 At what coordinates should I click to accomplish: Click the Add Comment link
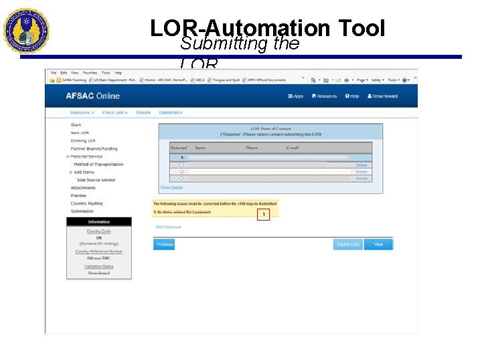(x=168, y=227)
